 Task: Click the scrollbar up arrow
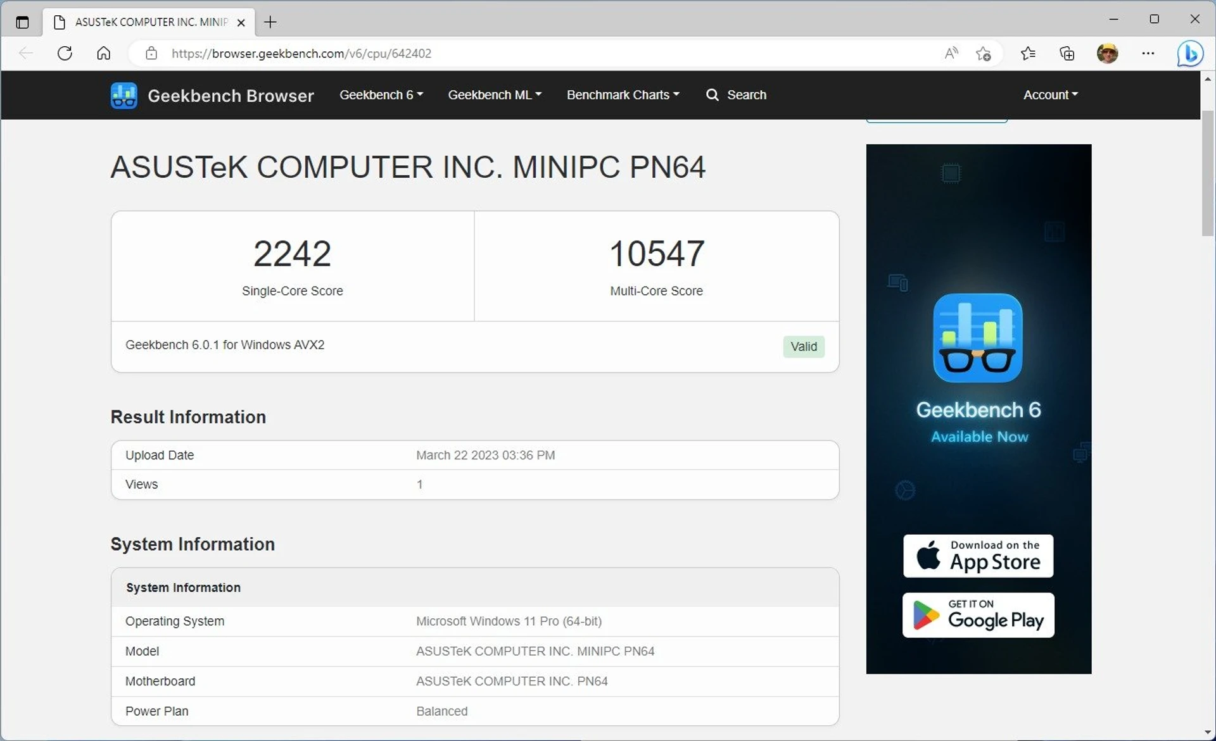click(x=1208, y=79)
